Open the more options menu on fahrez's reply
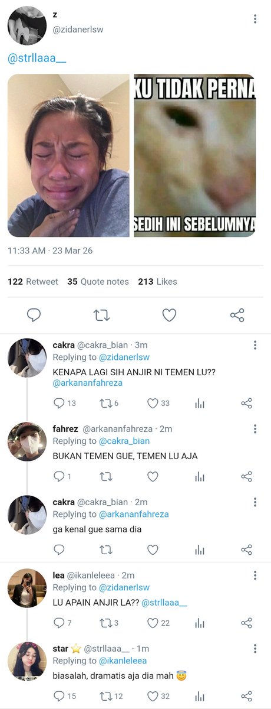 (255, 429)
